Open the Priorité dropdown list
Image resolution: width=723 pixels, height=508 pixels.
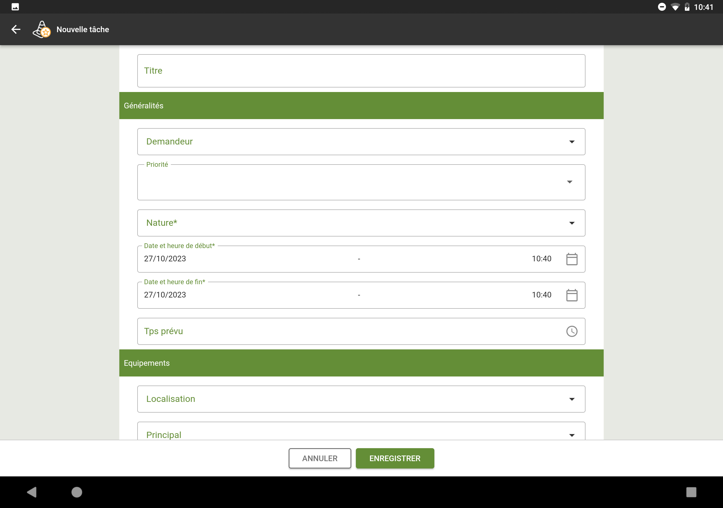pyautogui.click(x=361, y=182)
